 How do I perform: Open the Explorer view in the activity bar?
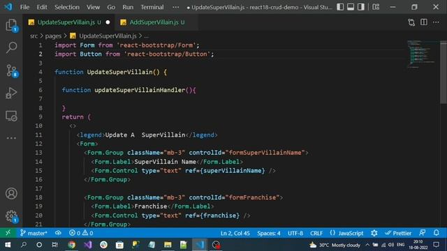[x=11, y=25]
